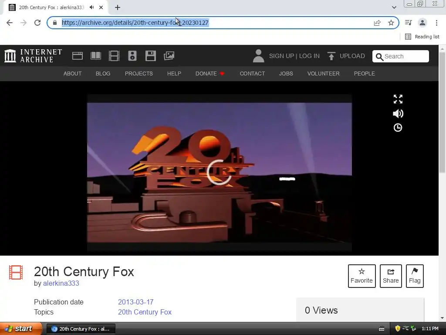
Task: Go forward in browser history
Action: tap(24, 23)
